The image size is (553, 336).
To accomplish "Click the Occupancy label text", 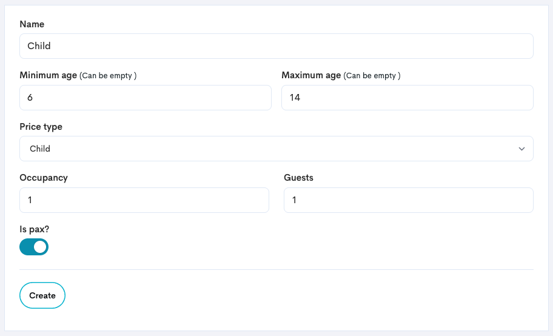I will (44, 178).
